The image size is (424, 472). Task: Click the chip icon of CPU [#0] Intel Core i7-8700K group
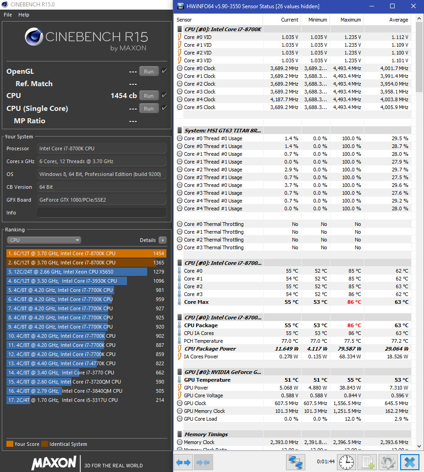[180, 29]
